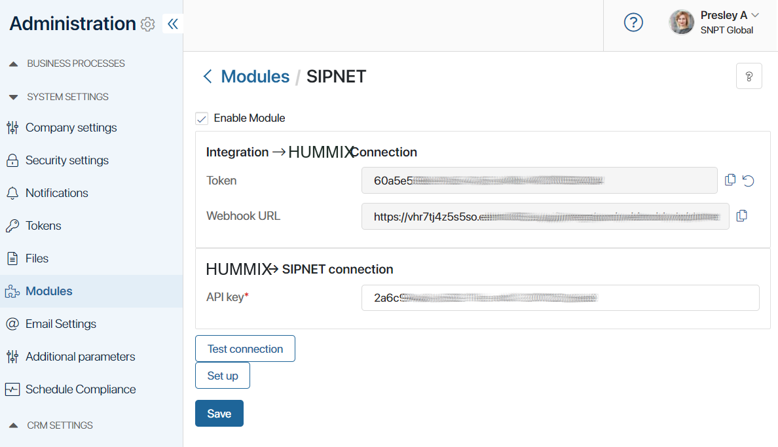Click the Files document icon

[12, 259]
